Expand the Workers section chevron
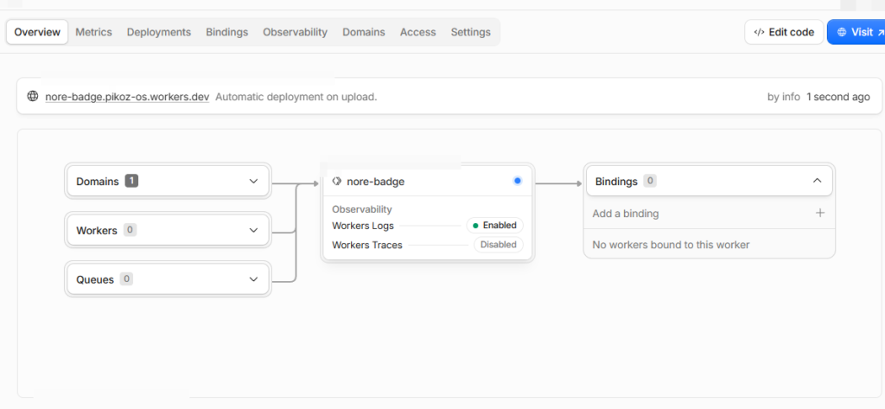This screenshot has height=409, width=885. coord(253,230)
